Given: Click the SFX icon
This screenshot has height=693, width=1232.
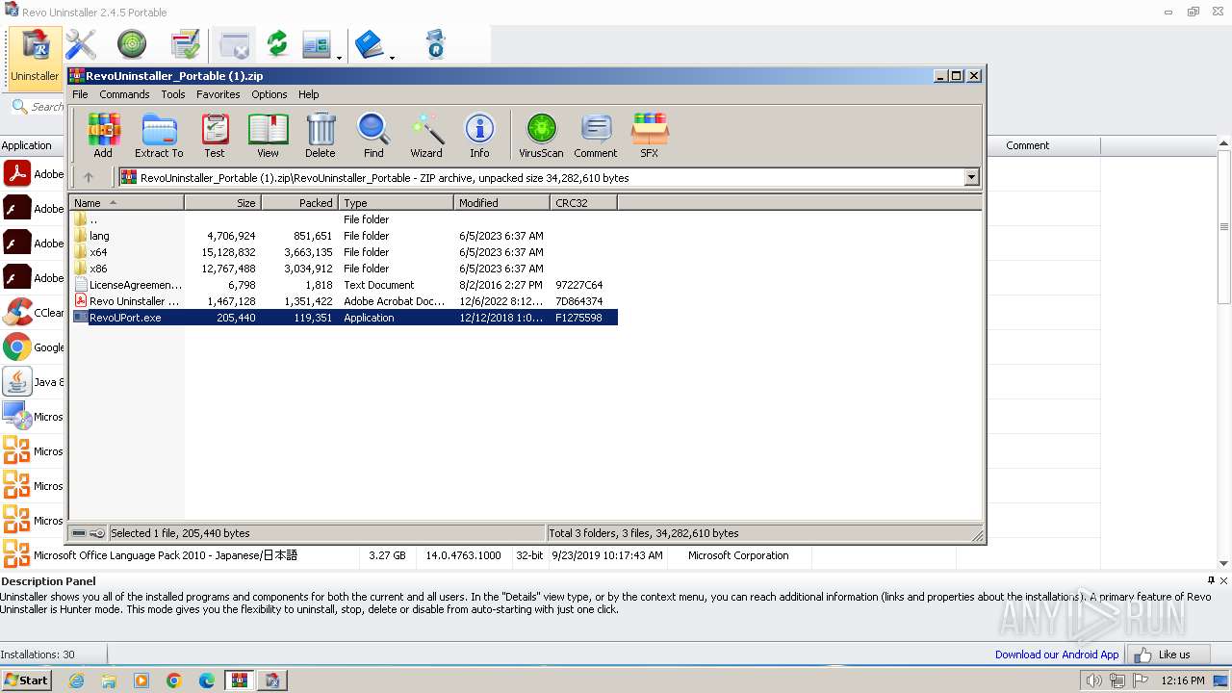Looking at the screenshot, I should (x=650, y=135).
